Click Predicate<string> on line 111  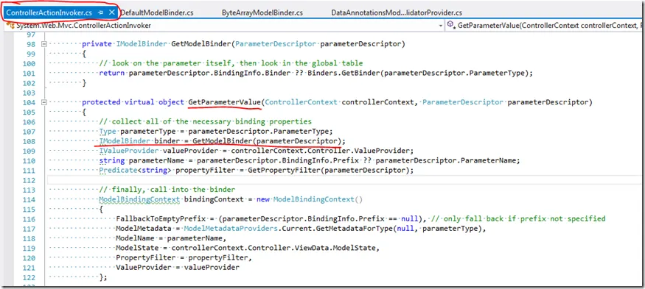136,170
